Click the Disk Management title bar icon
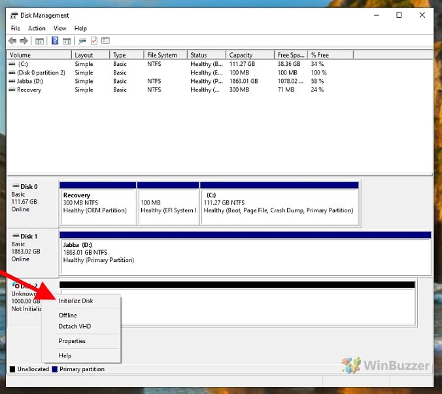The height and width of the screenshot is (394, 442). [x=14, y=16]
